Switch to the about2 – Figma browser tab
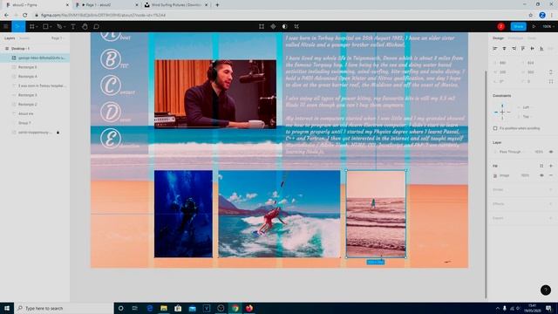This screenshot has height=314, width=558. [37, 5]
